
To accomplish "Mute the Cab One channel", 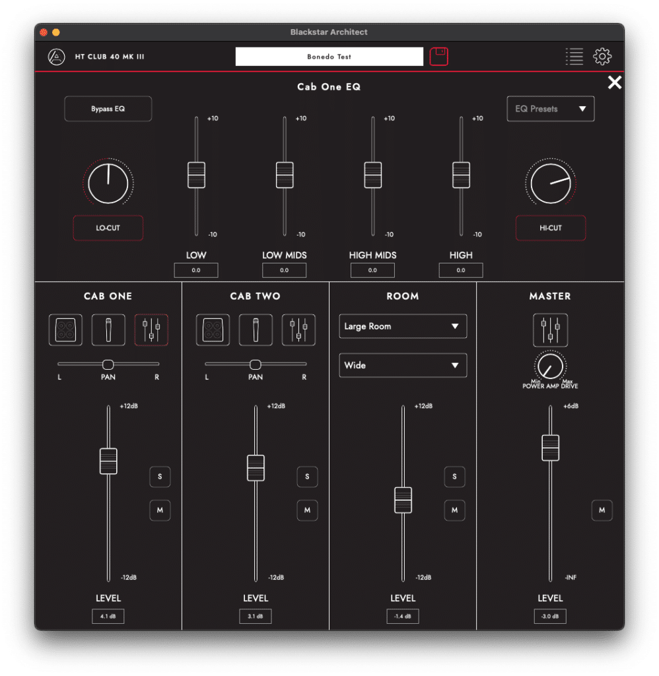I will (x=160, y=510).
